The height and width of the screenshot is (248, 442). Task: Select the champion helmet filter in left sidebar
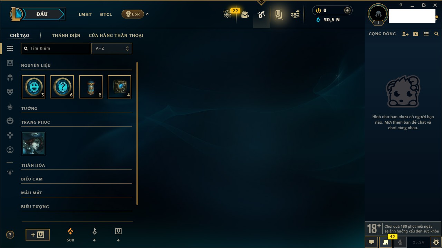pyautogui.click(x=10, y=77)
